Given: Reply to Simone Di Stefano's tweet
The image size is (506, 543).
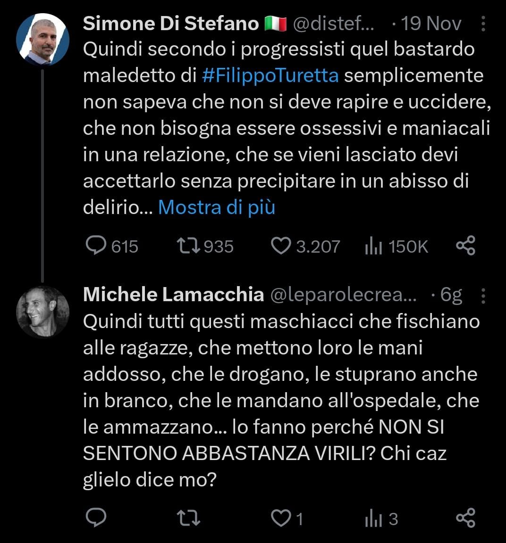Looking at the screenshot, I should tap(96, 246).
